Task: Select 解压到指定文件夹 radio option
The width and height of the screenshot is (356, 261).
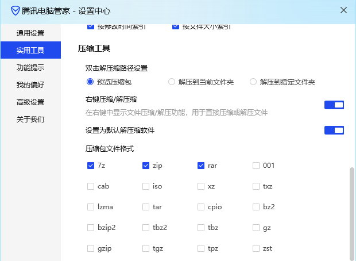Action: tap(253, 82)
